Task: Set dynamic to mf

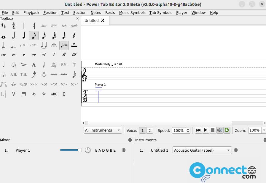Action: coord(44,55)
